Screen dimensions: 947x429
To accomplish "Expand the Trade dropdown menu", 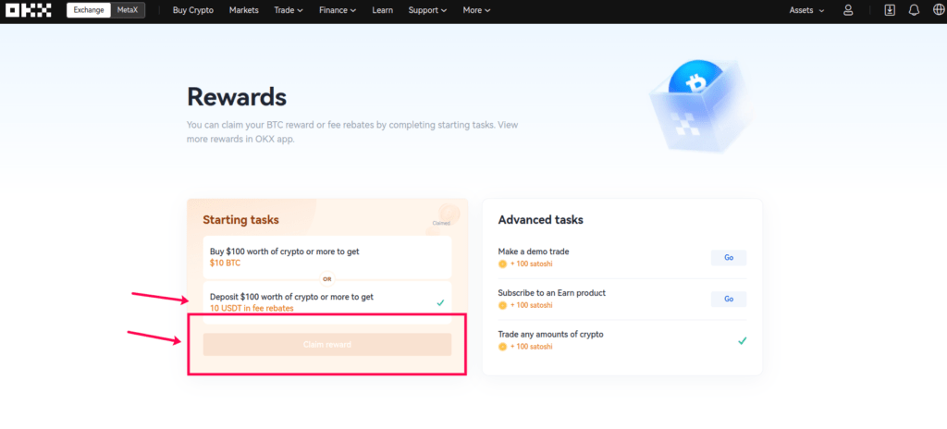I will click(x=289, y=10).
